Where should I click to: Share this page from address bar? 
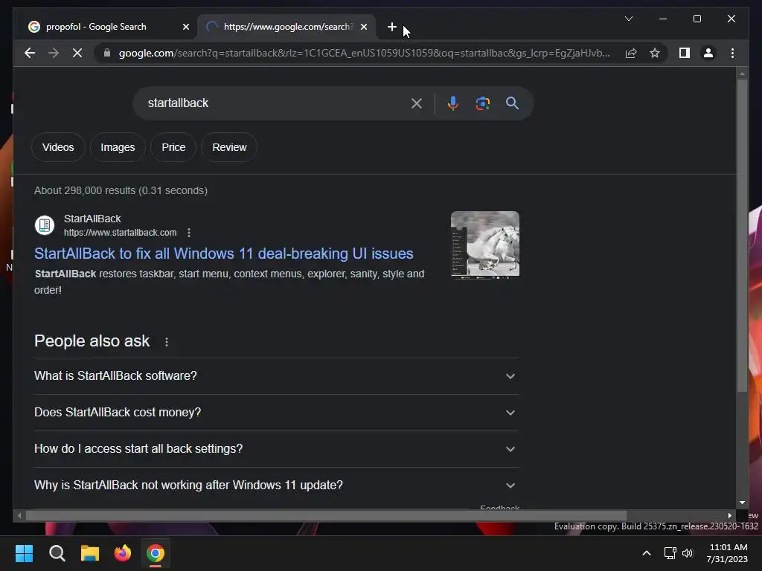coord(631,53)
